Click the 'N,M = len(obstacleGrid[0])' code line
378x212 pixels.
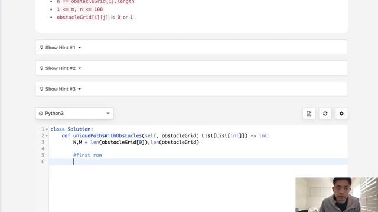pos(136,143)
